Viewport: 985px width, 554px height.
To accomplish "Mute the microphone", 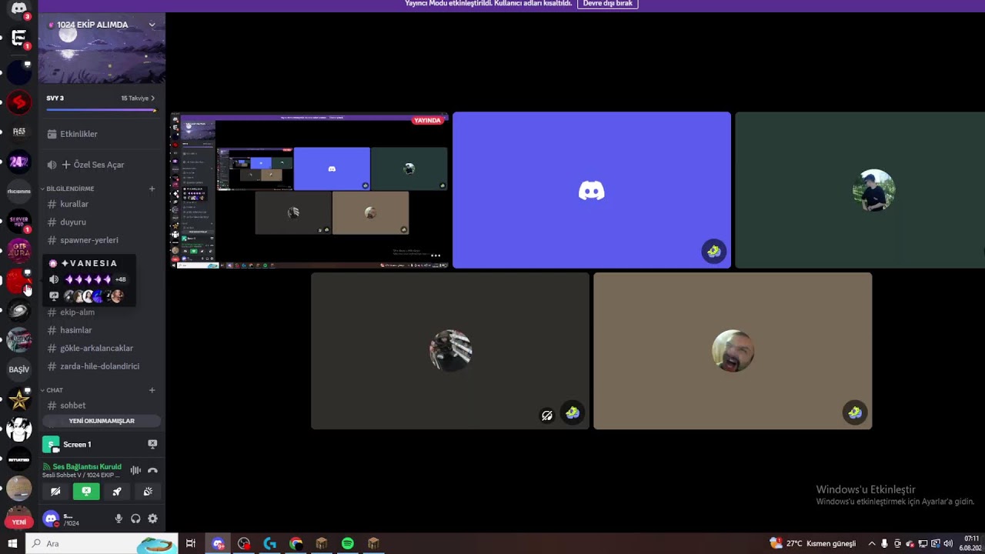I will point(119,519).
